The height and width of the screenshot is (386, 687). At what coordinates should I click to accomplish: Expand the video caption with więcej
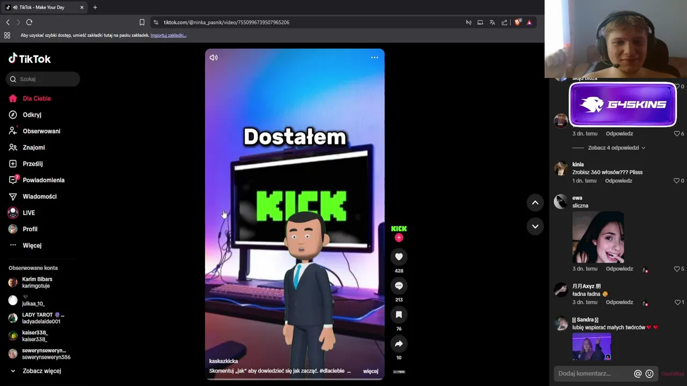[x=370, y=371]
